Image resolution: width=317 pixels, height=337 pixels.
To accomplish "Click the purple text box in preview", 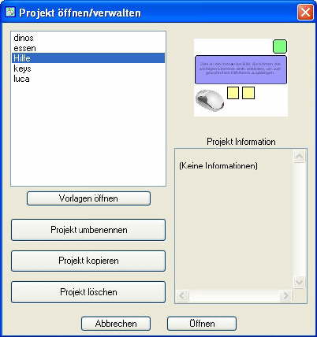I will pyautogui.click(x=241, y=70).
